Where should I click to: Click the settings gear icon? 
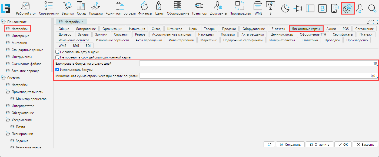coord(347,9)
